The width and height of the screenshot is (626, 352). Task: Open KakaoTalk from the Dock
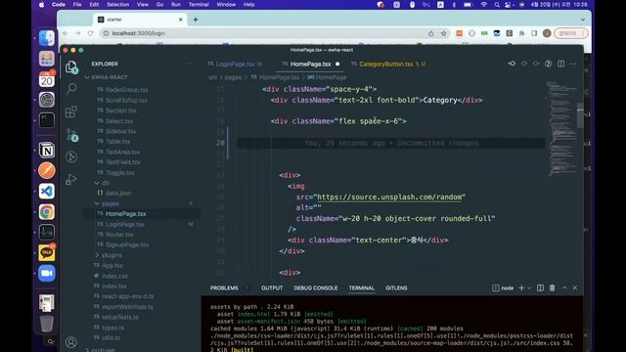(47, 252)
